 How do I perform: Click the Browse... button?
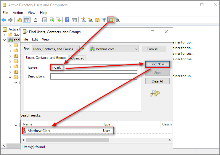coord(154,49)
